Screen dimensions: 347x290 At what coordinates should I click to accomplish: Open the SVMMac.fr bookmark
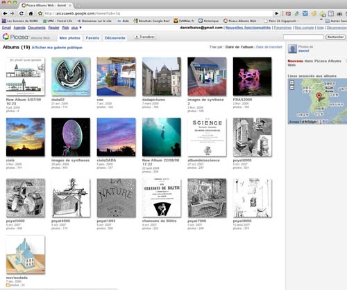[x=184, y=21]
